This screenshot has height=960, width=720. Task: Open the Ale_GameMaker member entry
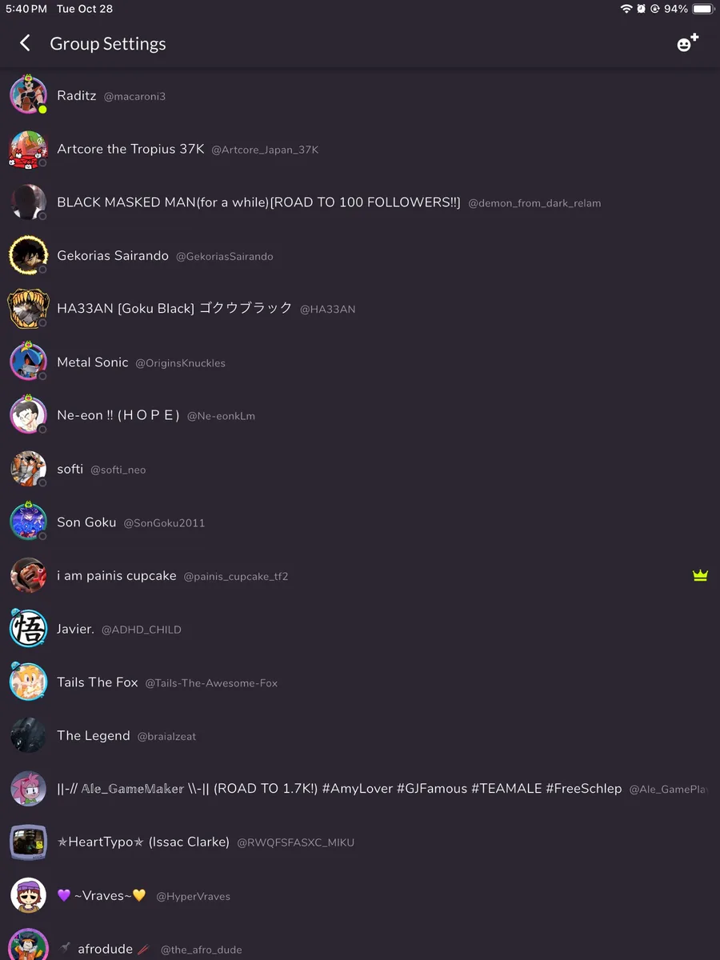[x=360, y=789]
